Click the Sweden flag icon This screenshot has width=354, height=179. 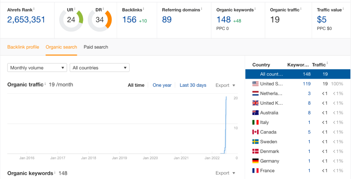(x=255, y=142)
